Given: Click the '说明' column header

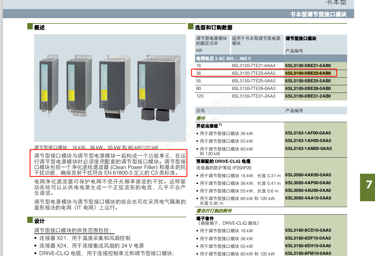Looking at the screenshot, I should (x=200, y=110).
